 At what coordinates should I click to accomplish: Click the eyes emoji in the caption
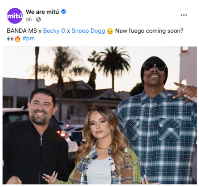[x=10, y=39]
